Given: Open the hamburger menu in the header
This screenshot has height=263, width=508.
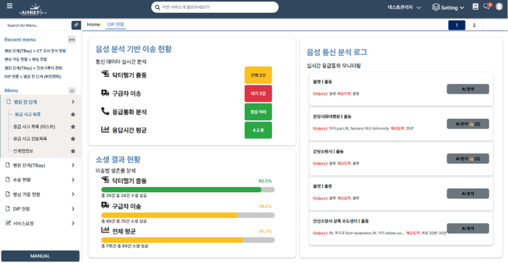Looking at the screenshot, I should point(9,6).
